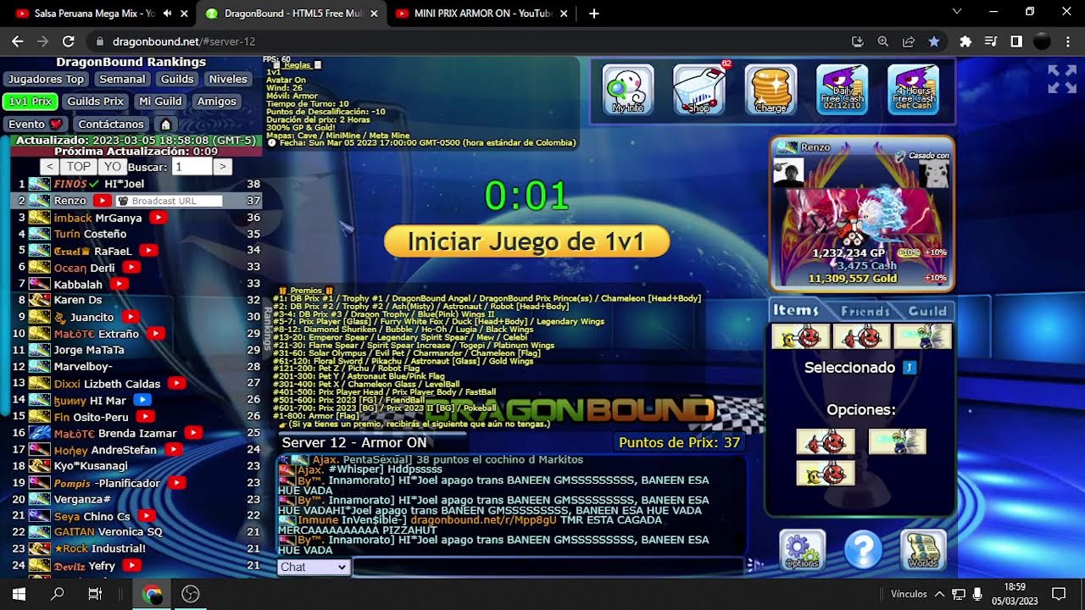1085x610 pixels.
Task: Open the Guilds rankings tab
Action: pyautogui.click(x=177, y=79)
